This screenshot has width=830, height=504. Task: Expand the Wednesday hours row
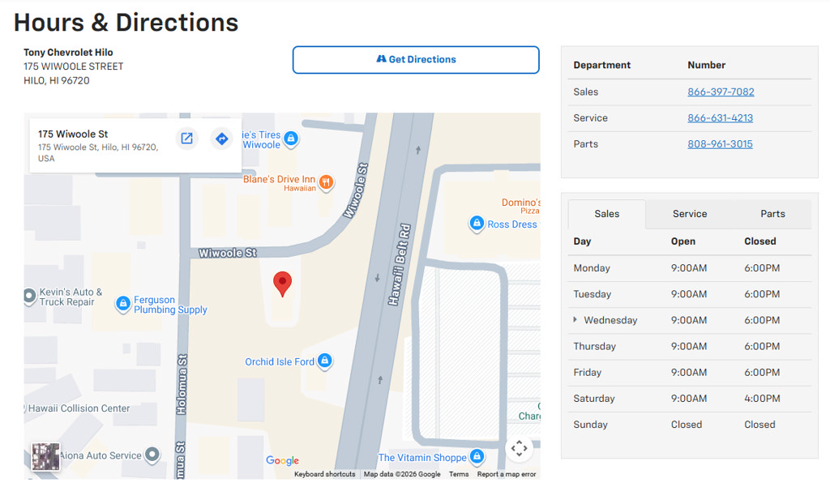575,320
